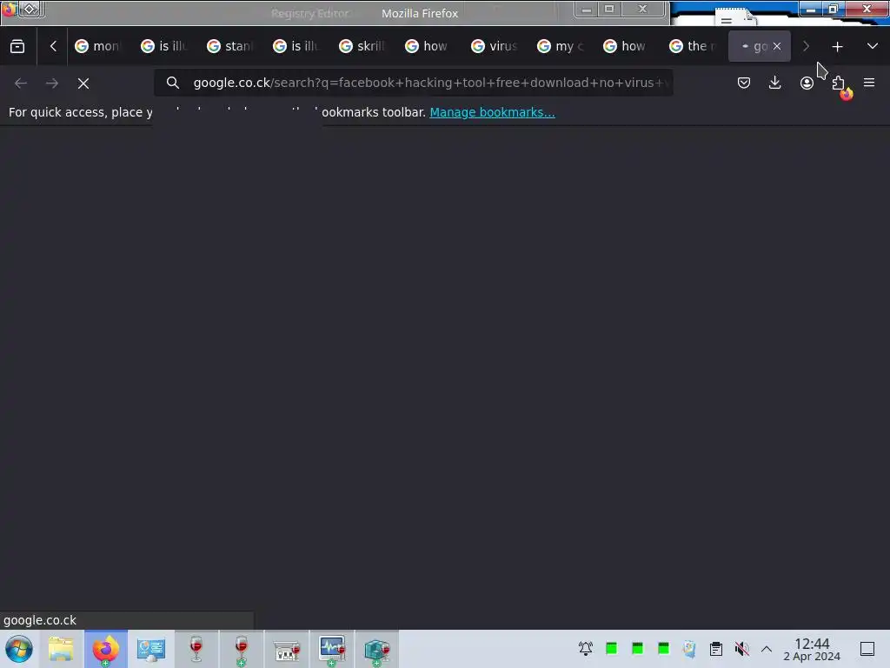Image resolution: width=890 pixels, height=668 pixels.
Task: Switch to the 'stan' Google tab
Action: [230, 46]
